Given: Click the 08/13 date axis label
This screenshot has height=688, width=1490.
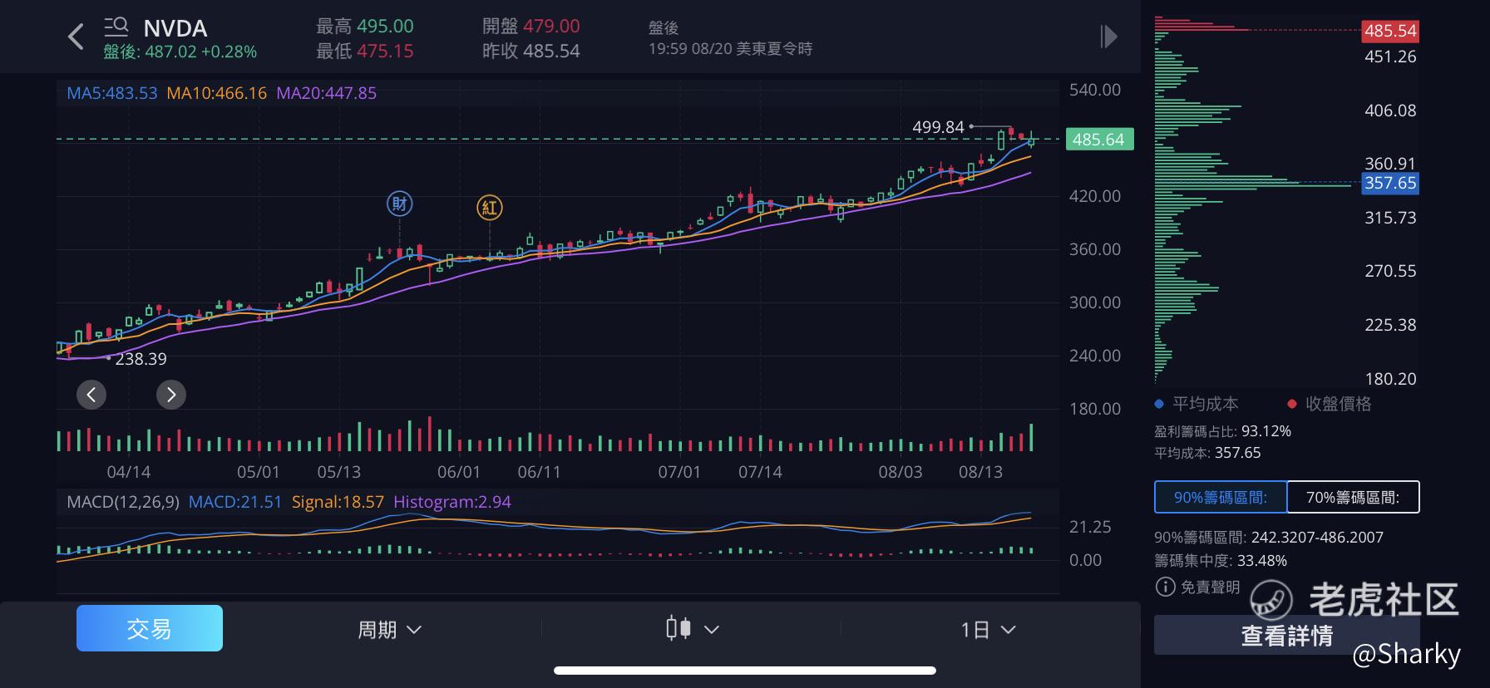Looking at the screenshot, I should pyautogui.click(x=981, y=472).
